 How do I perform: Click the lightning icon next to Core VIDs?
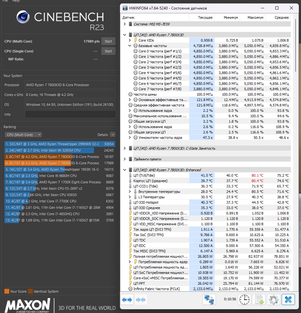pos(136,40)
